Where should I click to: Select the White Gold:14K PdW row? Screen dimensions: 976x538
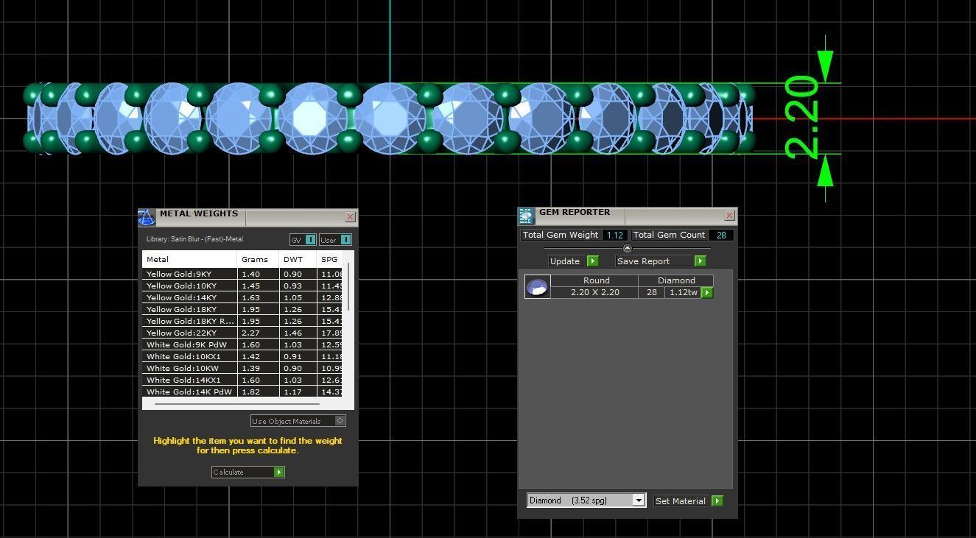coord(242,392)
